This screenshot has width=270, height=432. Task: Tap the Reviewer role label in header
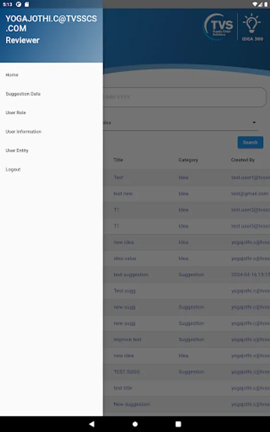[x=23, y=40]
